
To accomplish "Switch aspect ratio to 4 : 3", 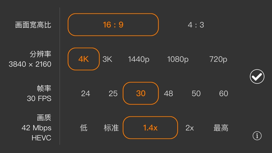I will pyautogui.click(x=196, y=25).
